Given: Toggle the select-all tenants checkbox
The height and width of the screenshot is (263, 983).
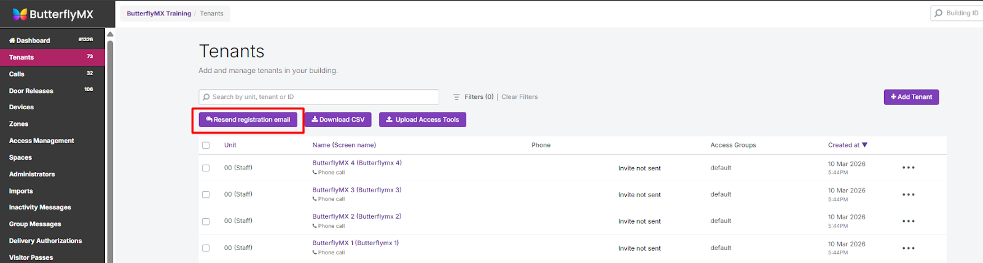Looking at the screenshot, I should click(x=206, y=146).
